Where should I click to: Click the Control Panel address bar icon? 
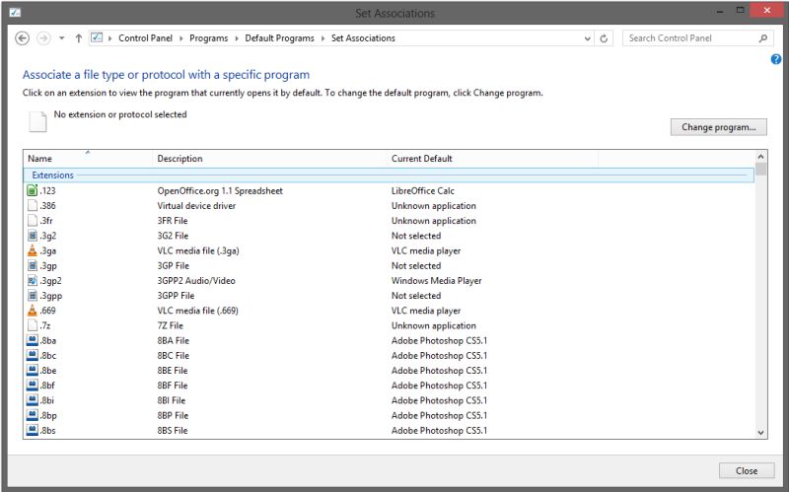tap(97, 37)
